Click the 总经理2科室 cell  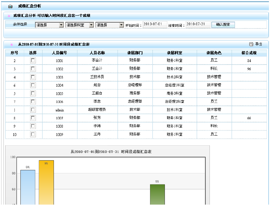(175, 102)
